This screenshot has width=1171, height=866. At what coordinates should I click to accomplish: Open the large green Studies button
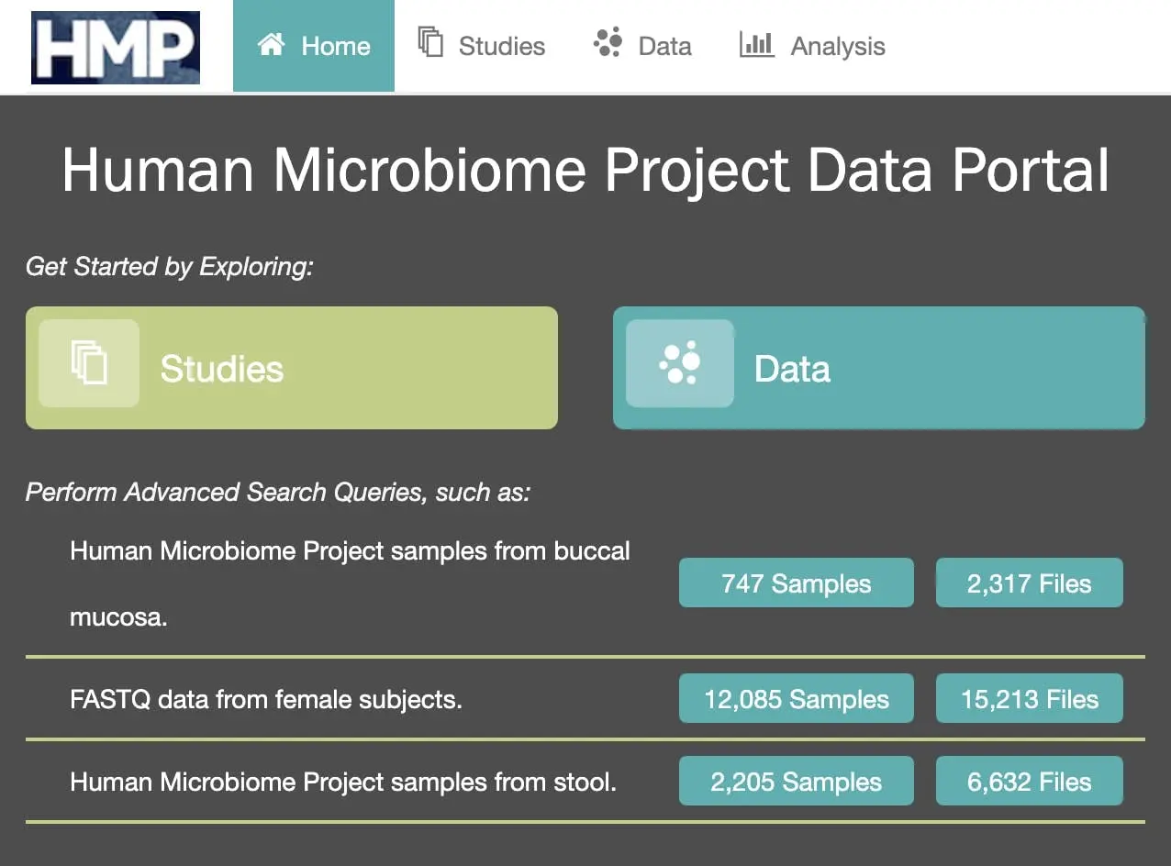[x=292, y=368]
